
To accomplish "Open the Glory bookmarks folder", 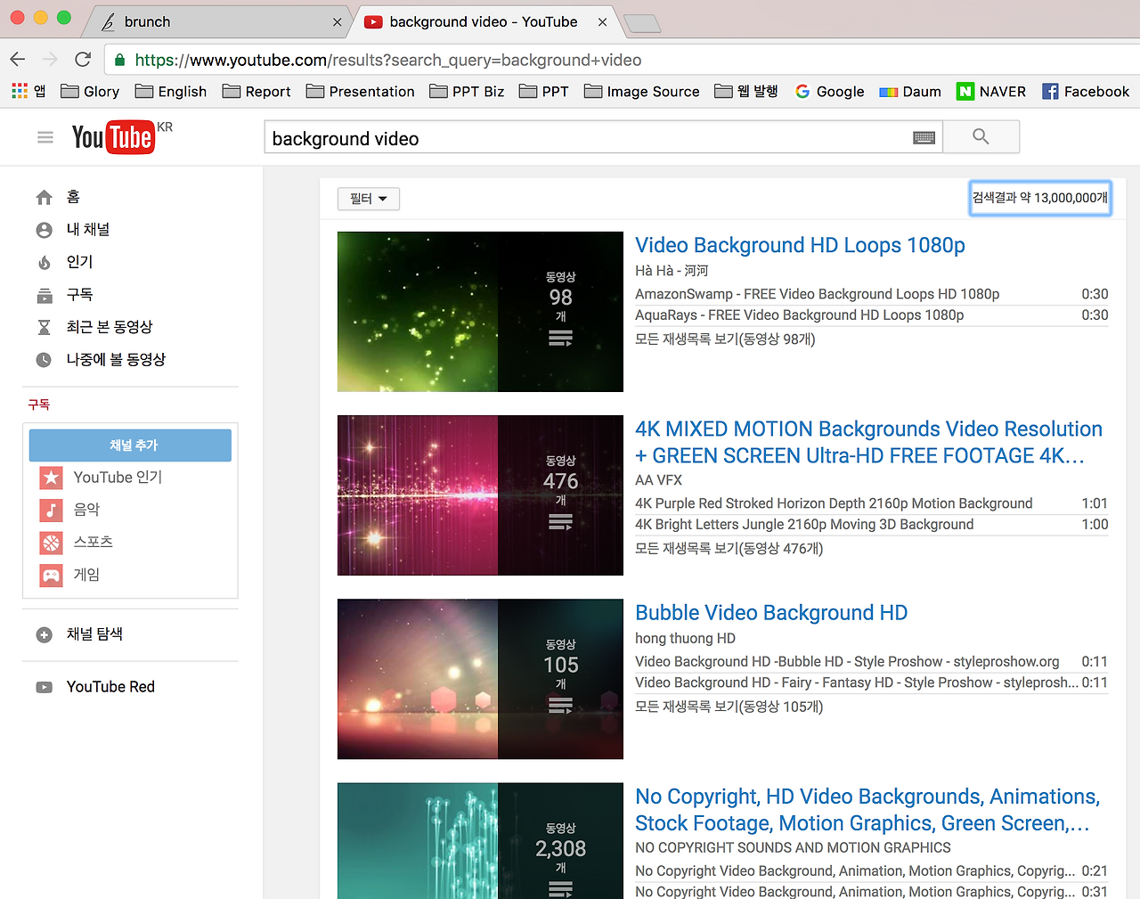I will coord(90,91).
